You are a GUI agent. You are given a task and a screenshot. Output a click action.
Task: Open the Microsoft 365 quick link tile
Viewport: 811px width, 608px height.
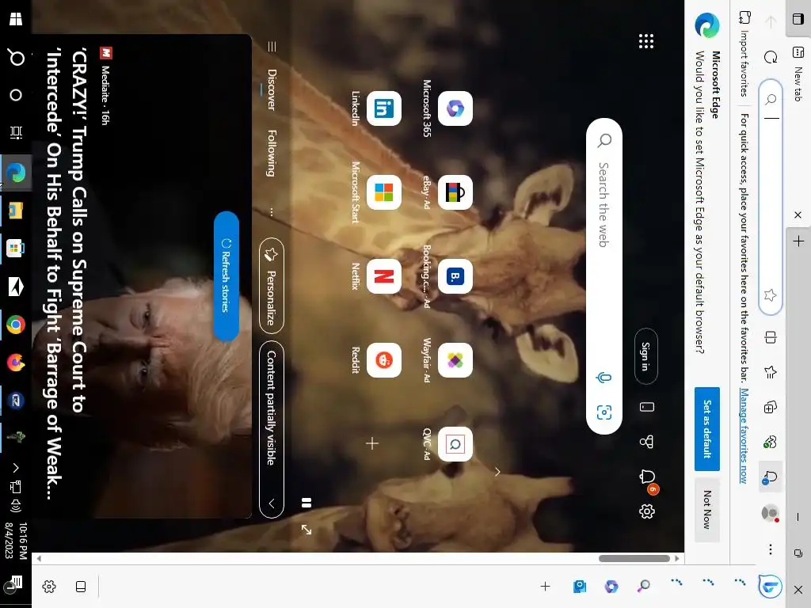pos(455,108)
